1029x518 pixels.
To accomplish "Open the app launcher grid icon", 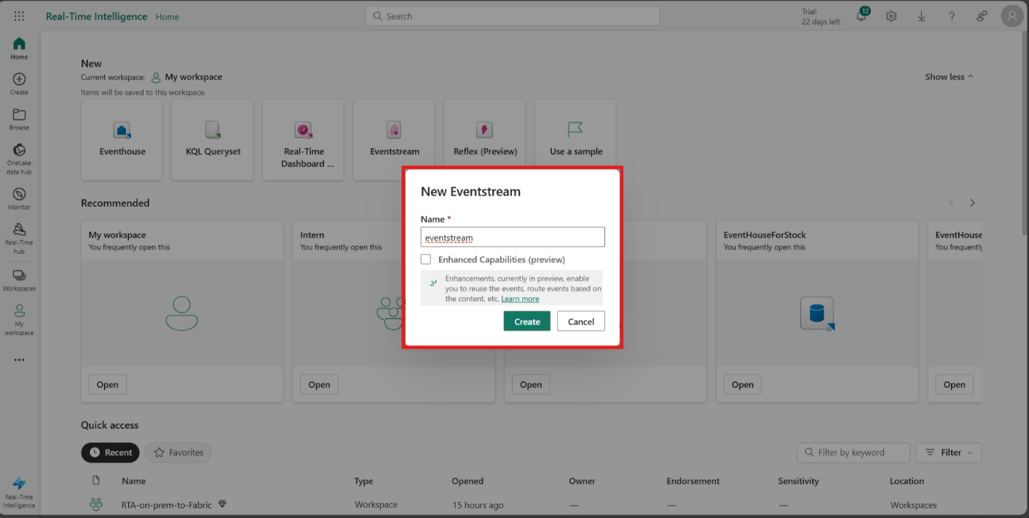I will pyautogui.click(x=19, y=16).
